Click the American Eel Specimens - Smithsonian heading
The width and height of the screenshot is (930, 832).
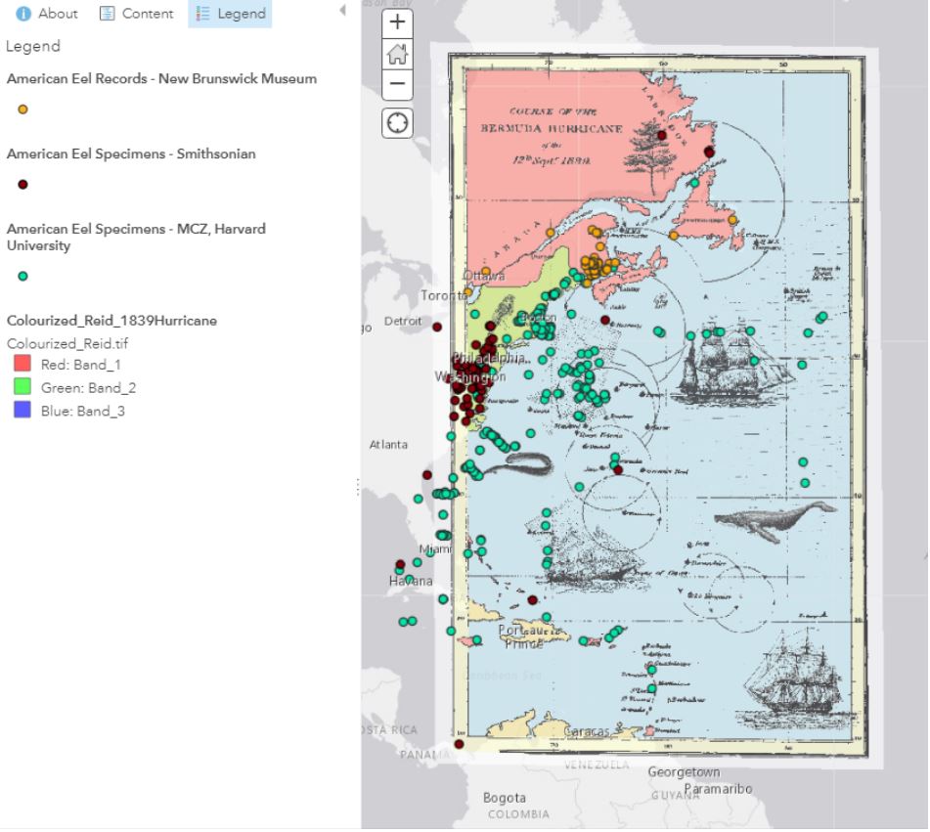pos(131,153)
